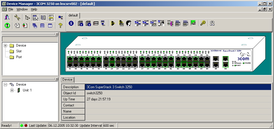Click the green circle exclamation alert icon
274x129 pixels.
[x=8, y=25]
